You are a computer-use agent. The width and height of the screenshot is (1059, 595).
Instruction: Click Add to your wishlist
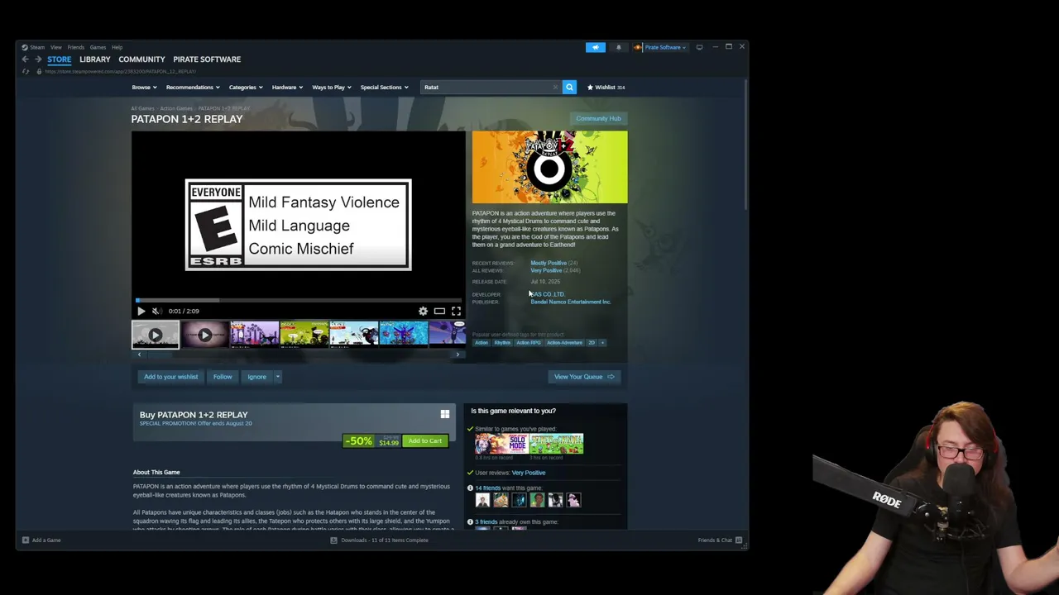coord(170,377)
